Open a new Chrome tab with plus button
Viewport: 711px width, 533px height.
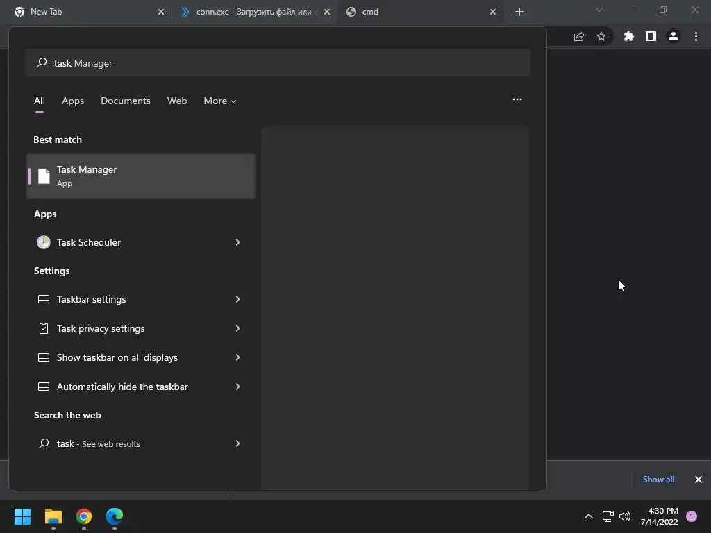pos(519,12)
